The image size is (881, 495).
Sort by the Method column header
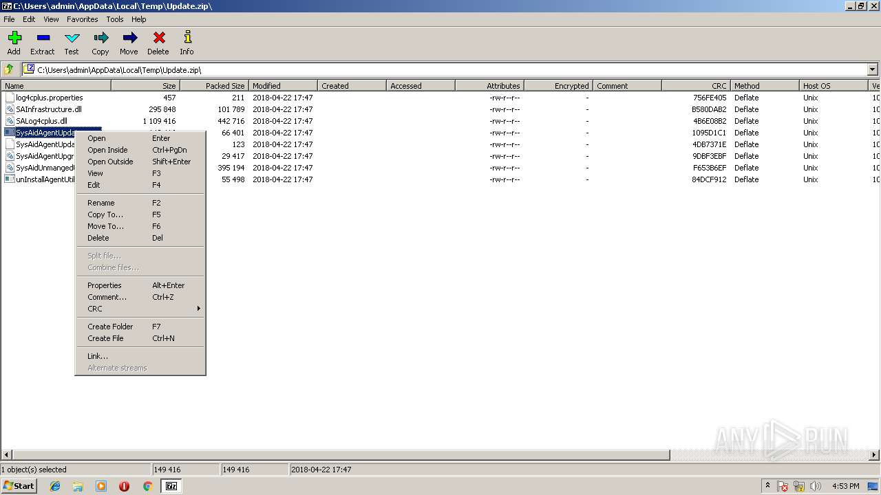click(765, 86)
